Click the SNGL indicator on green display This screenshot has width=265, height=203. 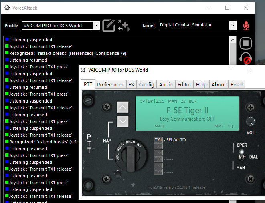160,126
